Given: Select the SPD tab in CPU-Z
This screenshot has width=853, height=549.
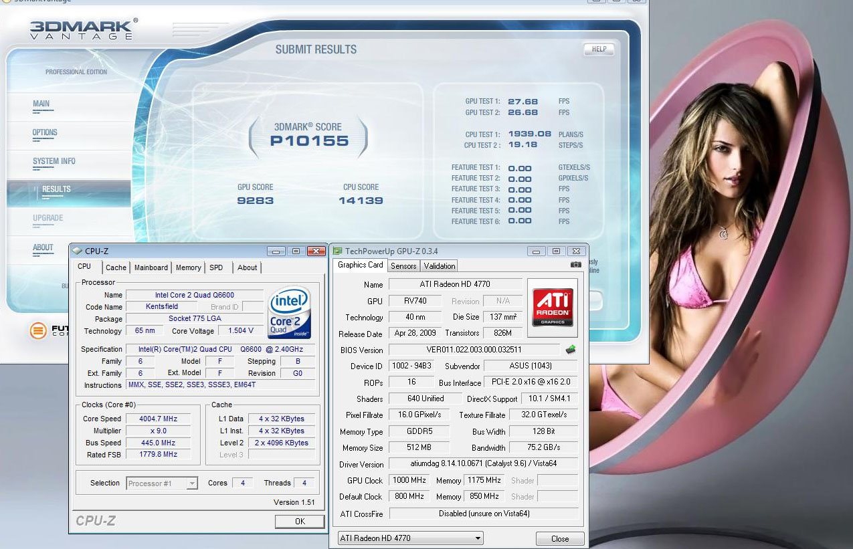Looking at the screenshot, I should pyautogui.click(x=216, y=267).
